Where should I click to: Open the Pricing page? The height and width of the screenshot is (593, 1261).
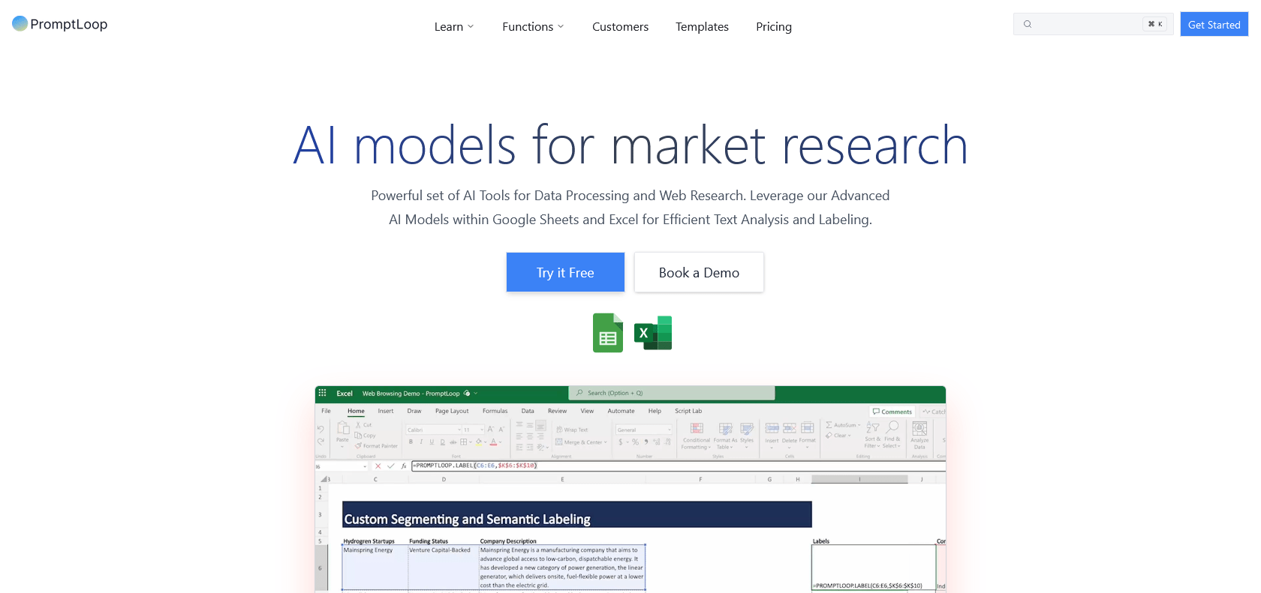pyautogui.click(x=774, y=27)
